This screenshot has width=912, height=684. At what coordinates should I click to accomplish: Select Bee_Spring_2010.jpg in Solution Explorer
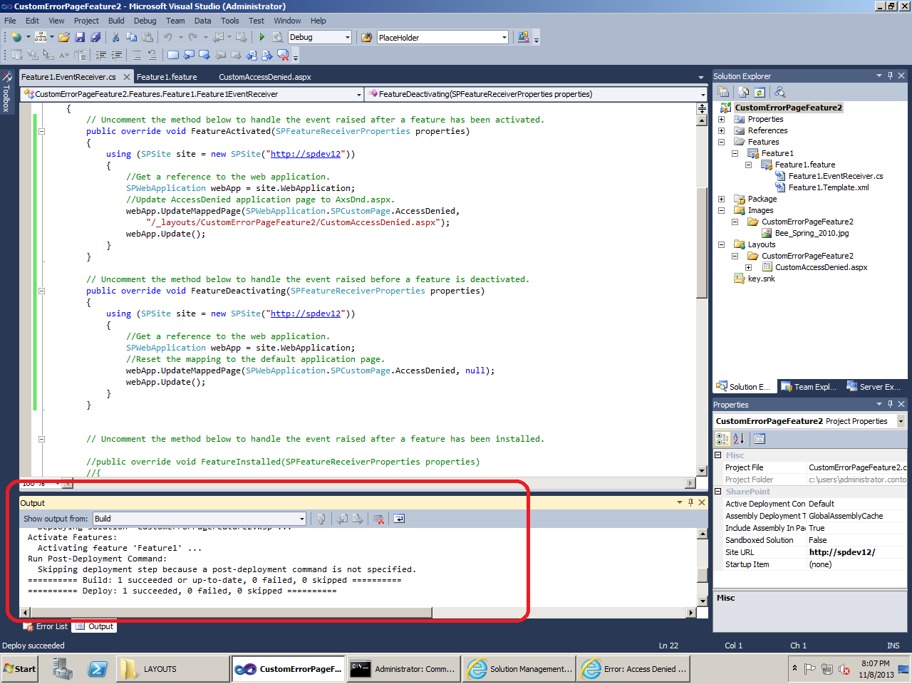click(812, 233)
